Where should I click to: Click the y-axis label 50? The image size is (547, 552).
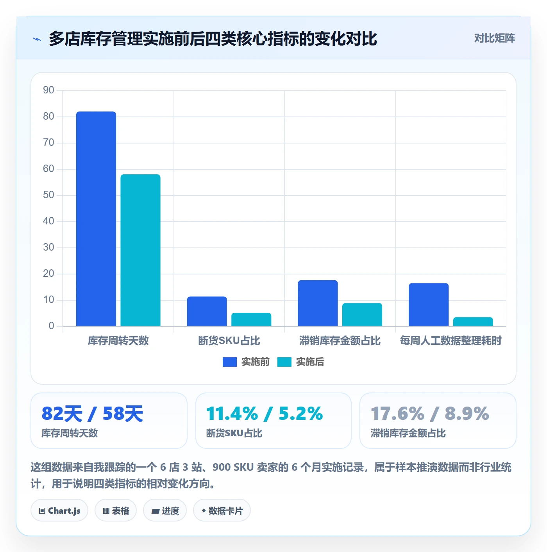pyautogui.click(x=48, y=195)
